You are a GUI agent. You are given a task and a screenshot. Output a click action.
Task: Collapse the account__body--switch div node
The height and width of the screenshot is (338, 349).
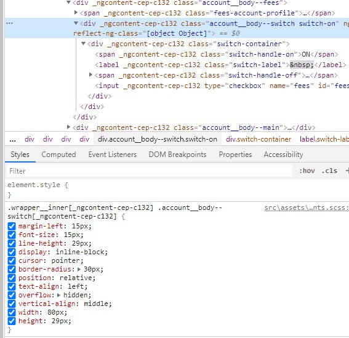[x=76, y=23]
